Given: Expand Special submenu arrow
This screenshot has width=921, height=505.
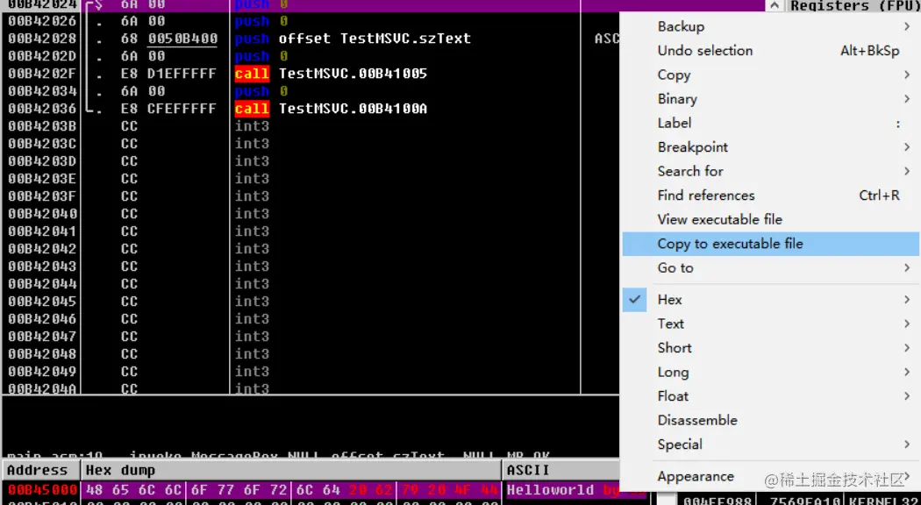Looking at the screenshot, I should (907, 444).
